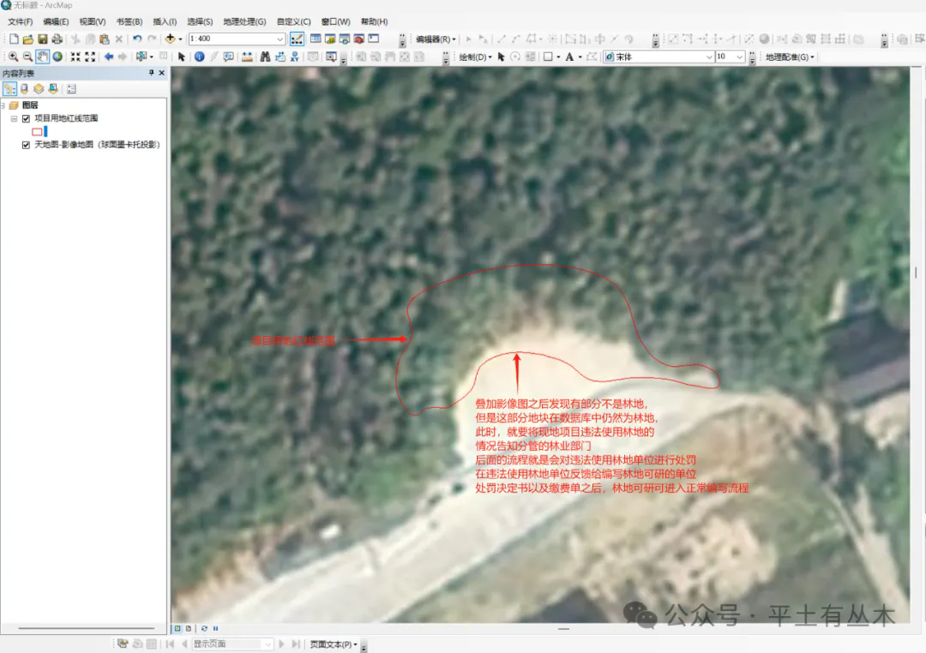
Task: Click the 地理配准(G) toolbar button
Action: tap(789, 57)
